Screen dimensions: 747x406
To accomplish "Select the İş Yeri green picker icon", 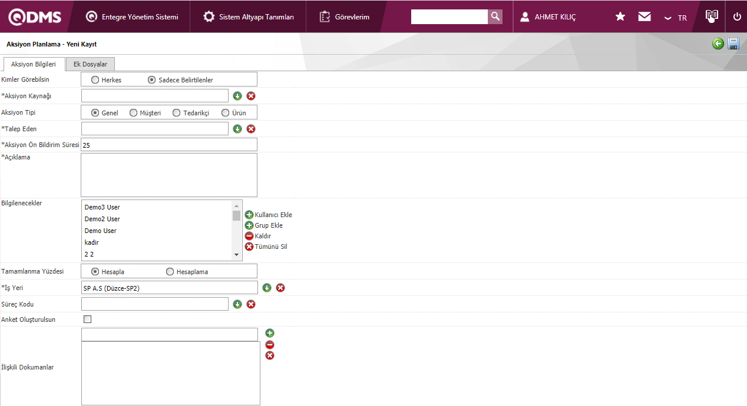I will [x=267, y=288].
